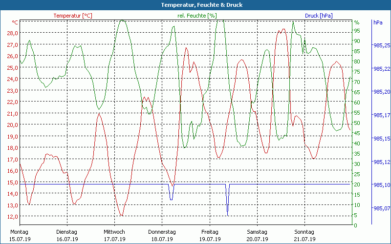Viewport: 391px width, 244px height.
Task: Select the red Temperatur [°C] legend label
Action: point(73,16)
